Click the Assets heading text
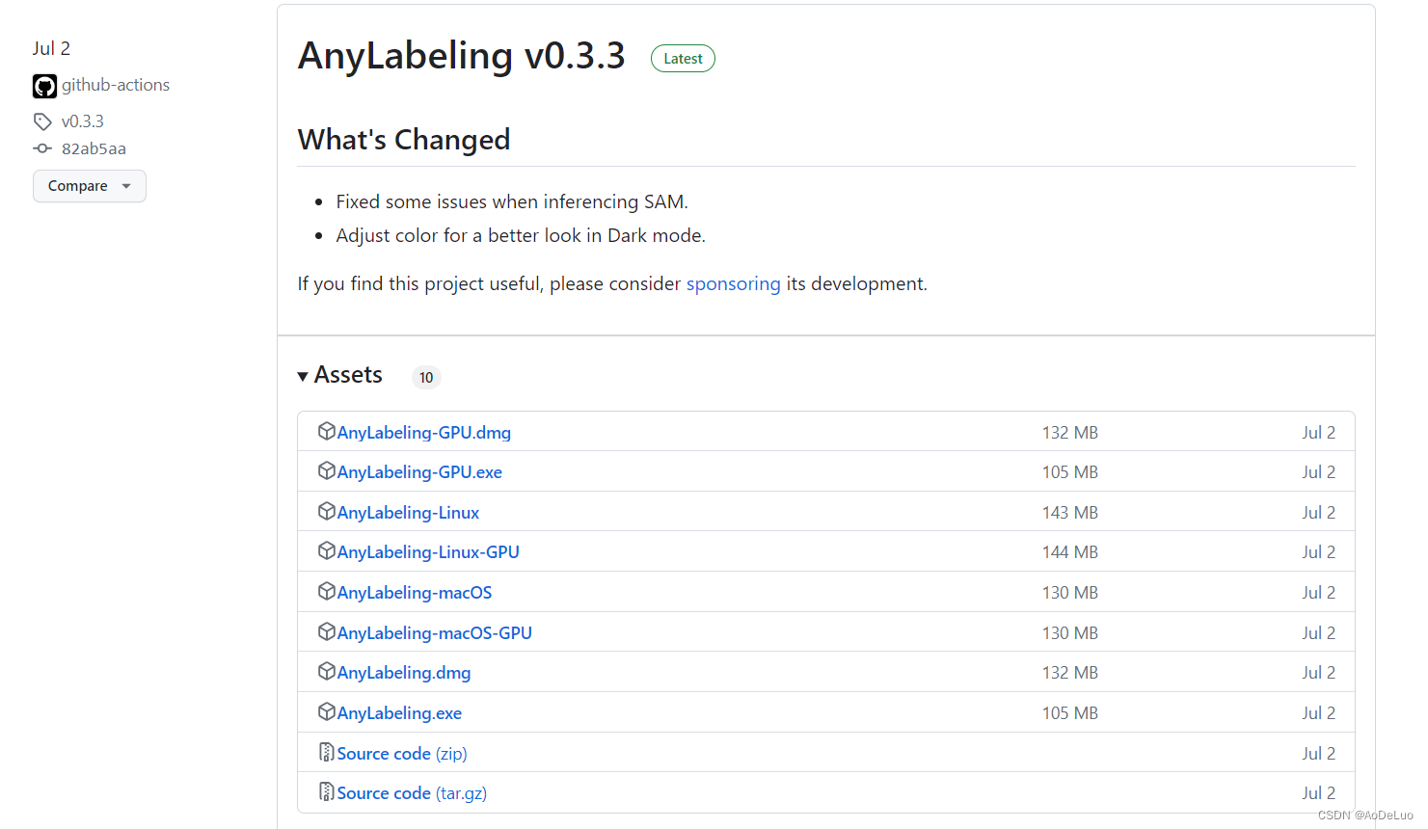The width and height of the screenshot is (1428, 829). (x=348, y=375)
